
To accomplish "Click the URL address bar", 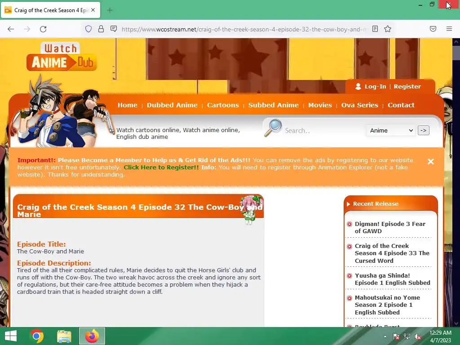I will click(243, 29).
